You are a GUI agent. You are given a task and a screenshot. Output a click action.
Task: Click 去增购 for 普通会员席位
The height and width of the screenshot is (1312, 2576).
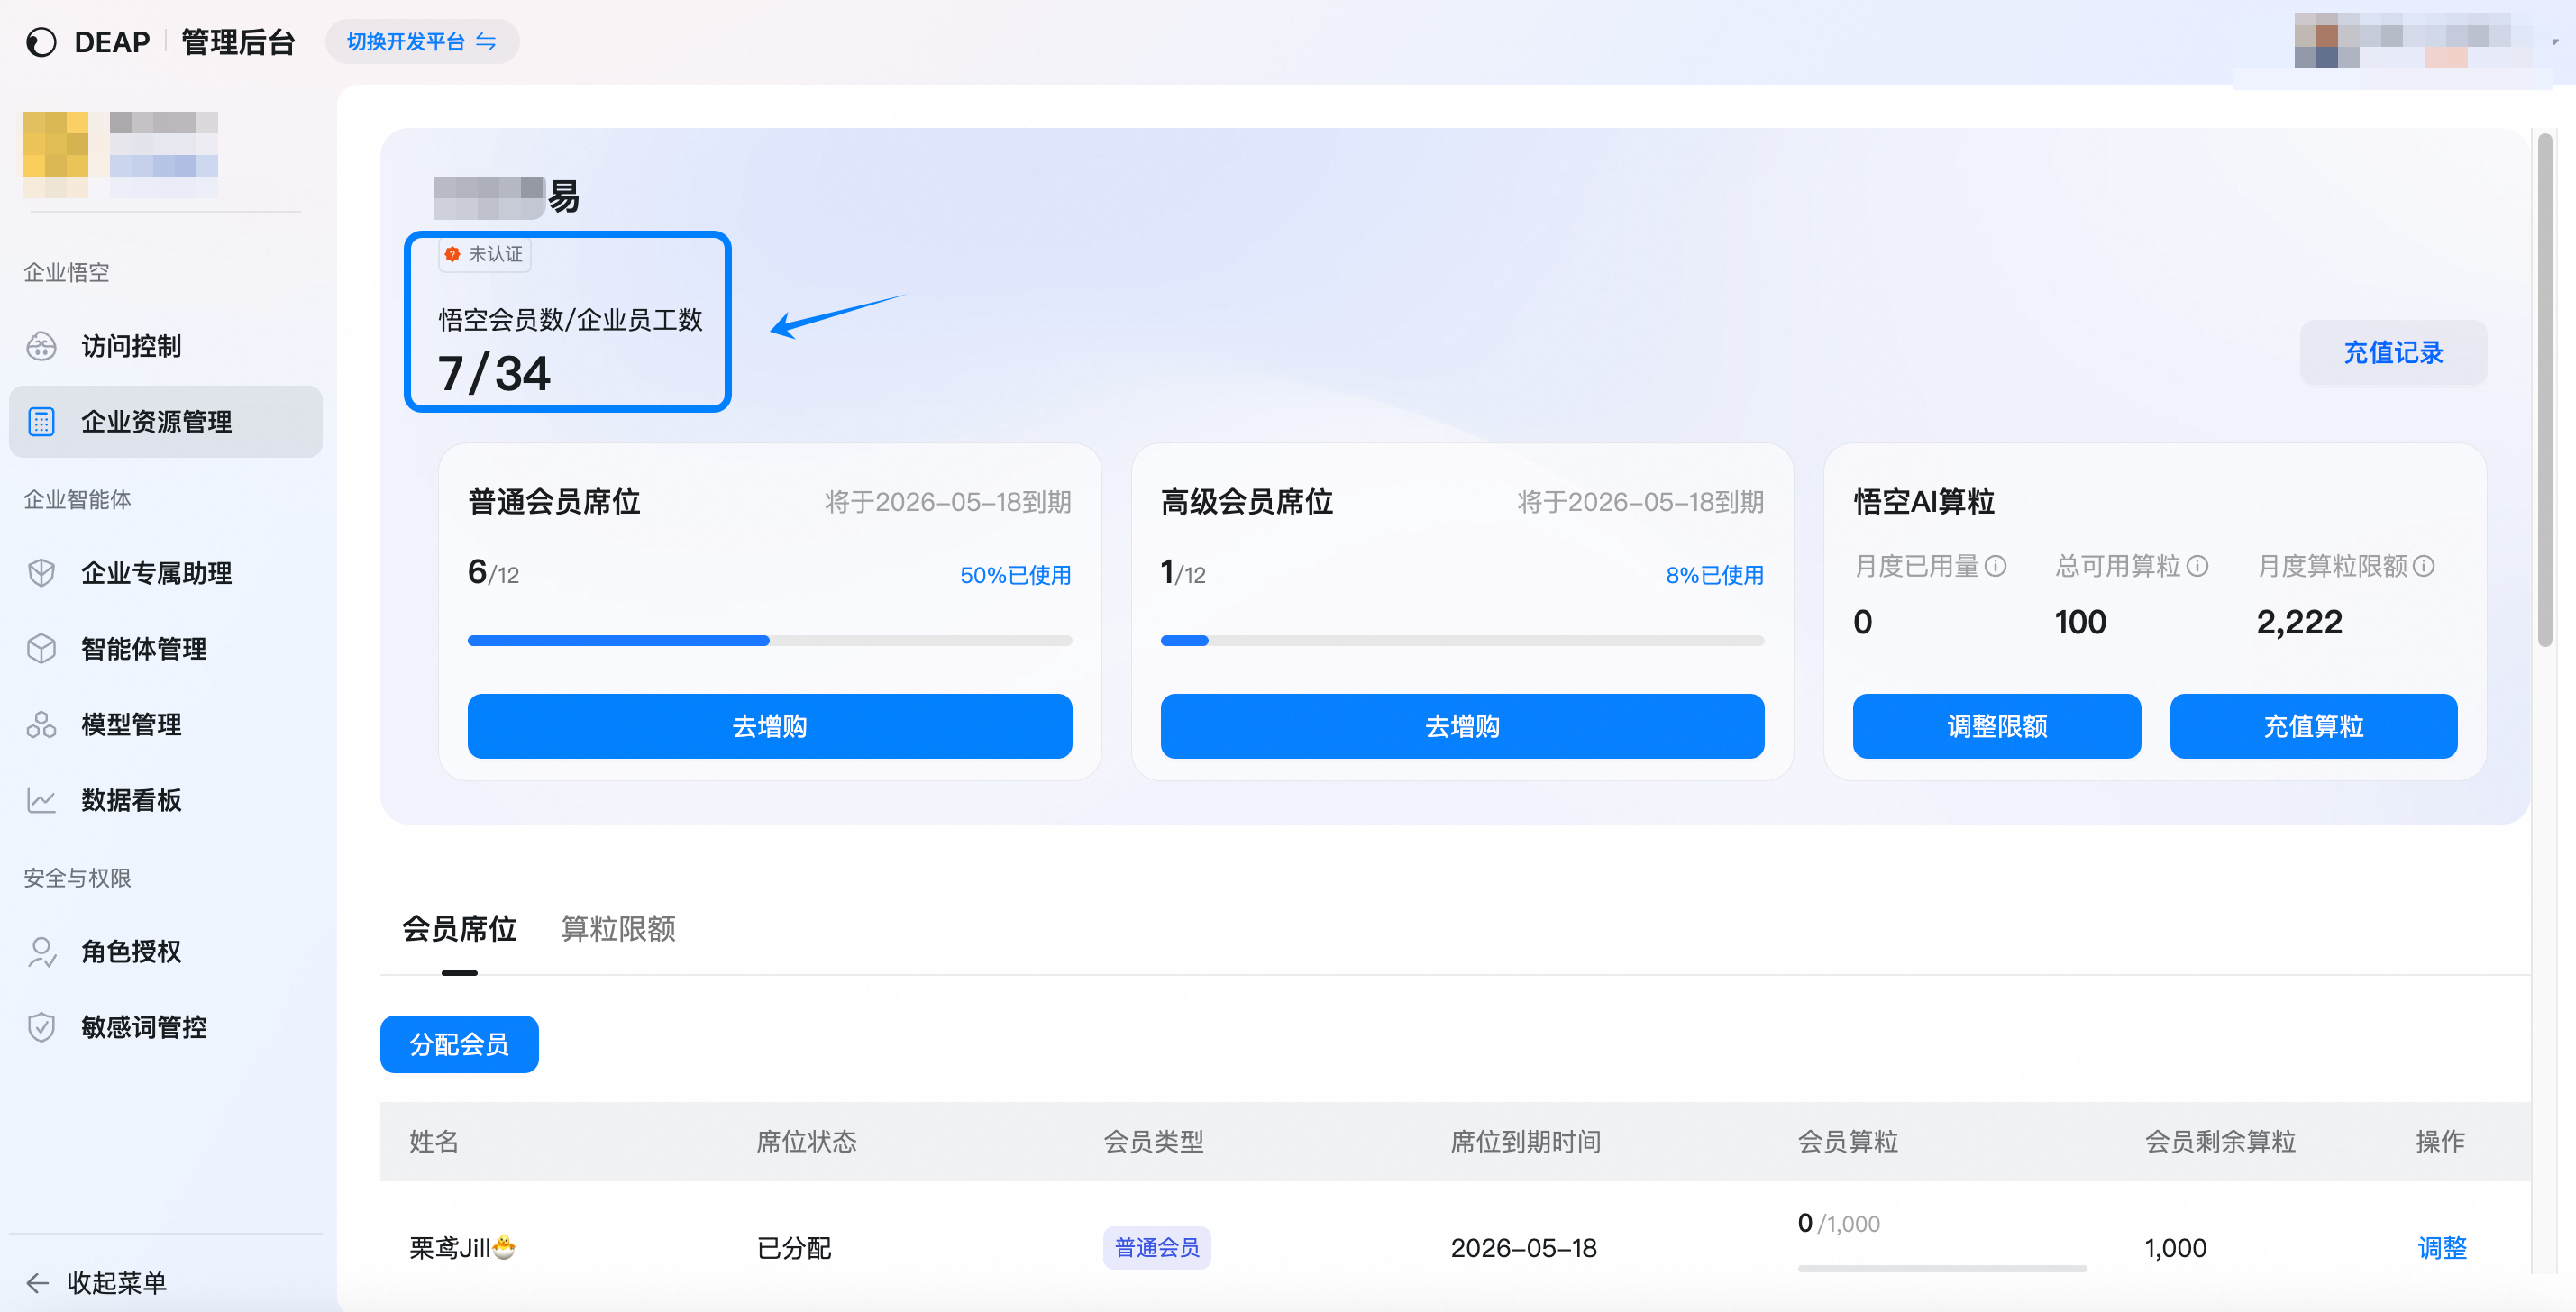click(770, 727)
